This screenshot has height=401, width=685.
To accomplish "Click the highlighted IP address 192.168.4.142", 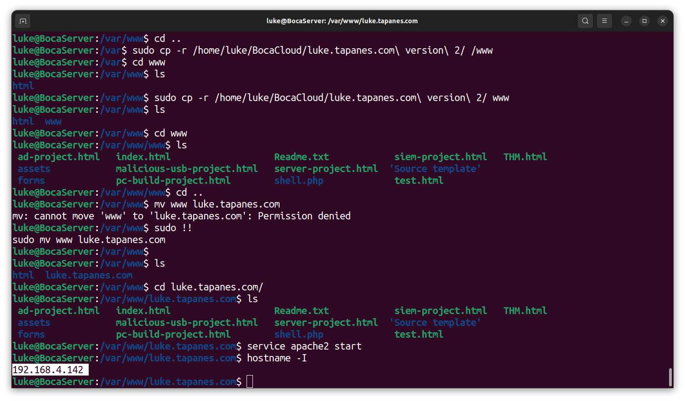I will tap(48, 370).
